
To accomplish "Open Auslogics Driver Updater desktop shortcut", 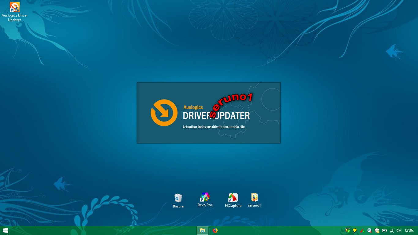I will pos(15,7).
